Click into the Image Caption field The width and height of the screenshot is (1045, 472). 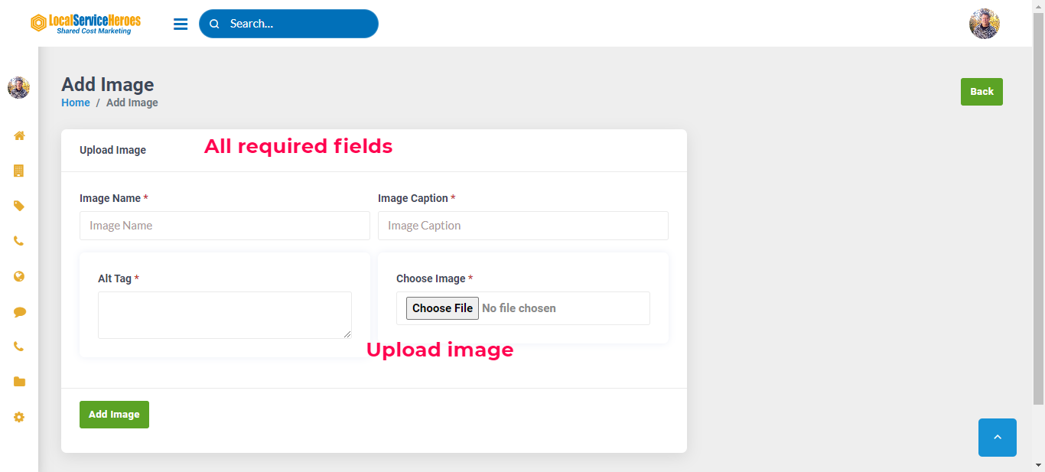pyautogui.click(x=523, y=226)
